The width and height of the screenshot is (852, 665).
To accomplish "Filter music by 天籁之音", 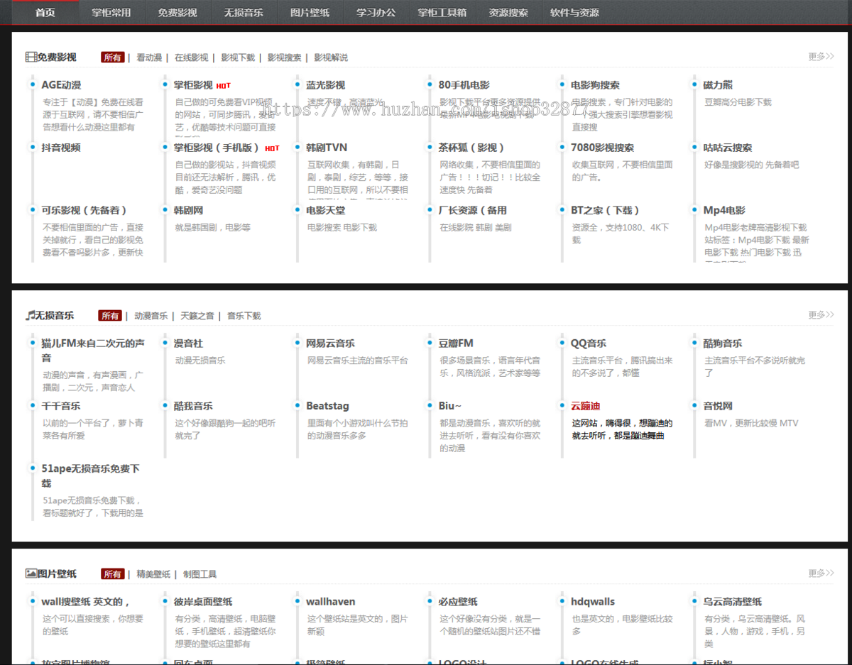I will (197, 316).
